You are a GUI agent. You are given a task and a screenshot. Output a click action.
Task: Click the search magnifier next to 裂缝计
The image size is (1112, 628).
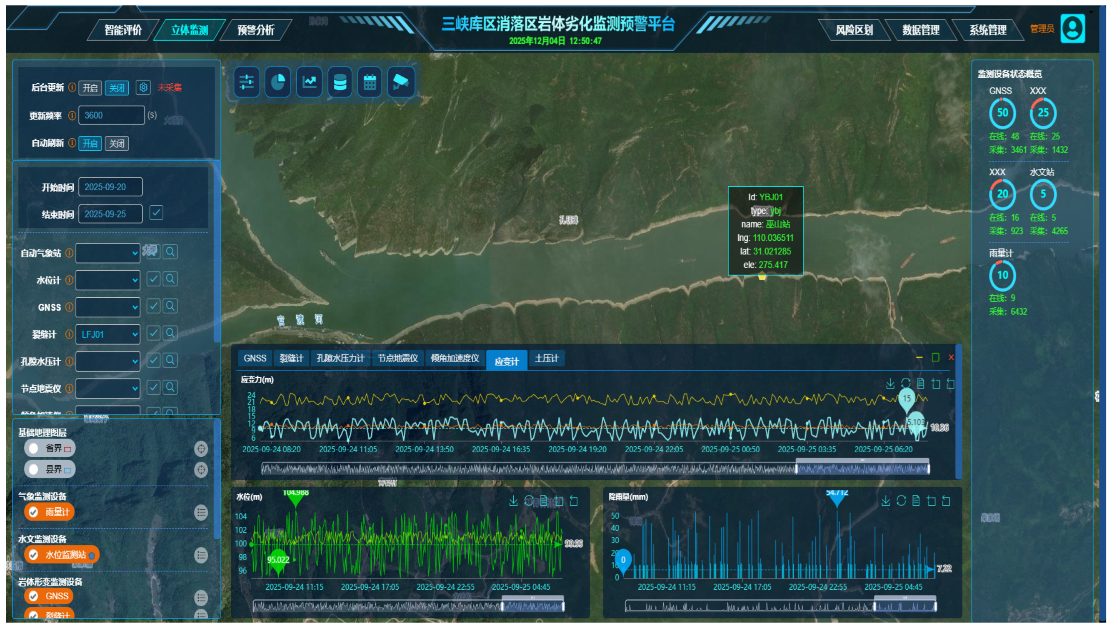[x=170, y=333]
